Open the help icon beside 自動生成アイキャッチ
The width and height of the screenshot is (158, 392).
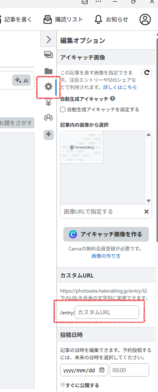pyautogui.click(x=112, y=99)
